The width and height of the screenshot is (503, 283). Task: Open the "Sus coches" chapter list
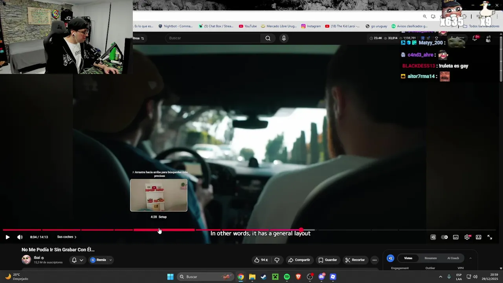tap(67, 237)
